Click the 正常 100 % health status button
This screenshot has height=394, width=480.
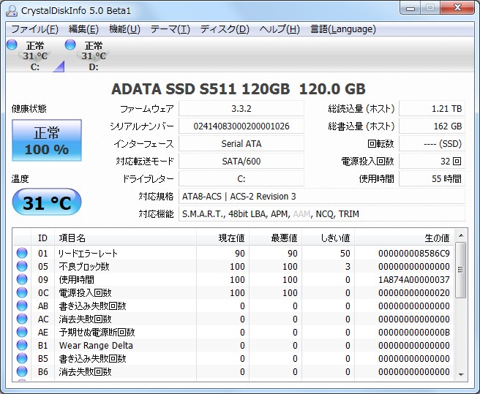coord(47,140)
